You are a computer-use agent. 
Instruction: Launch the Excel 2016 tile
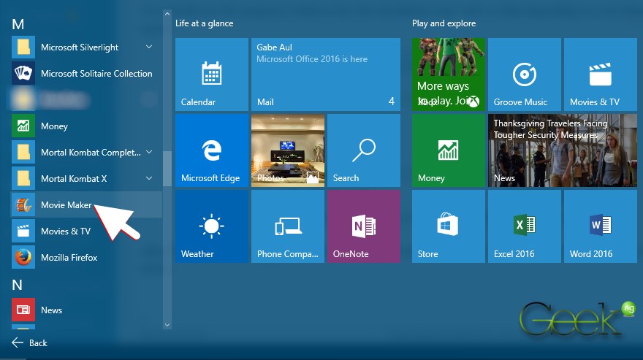(x=525, y=226)
